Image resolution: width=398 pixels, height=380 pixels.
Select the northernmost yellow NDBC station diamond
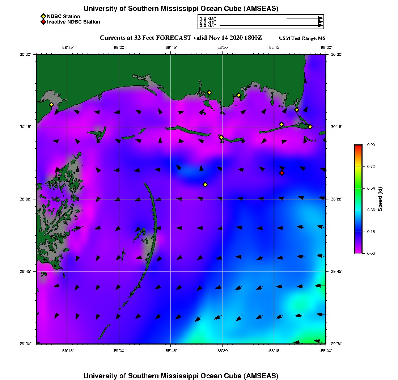point(209,92)
